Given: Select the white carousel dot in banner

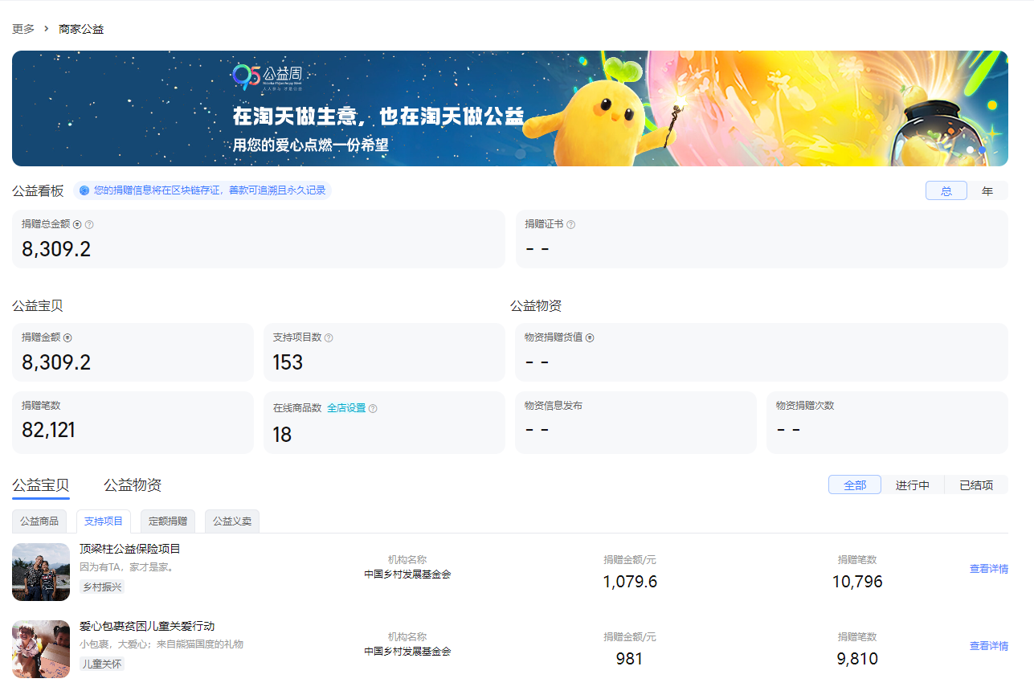Looking at the screenshot, I should (x=971, y=150).
